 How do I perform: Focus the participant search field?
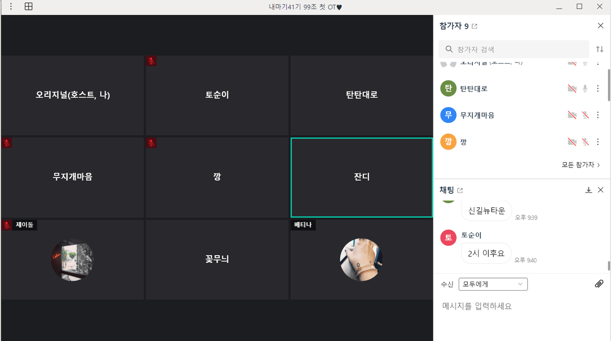point(514,49)
